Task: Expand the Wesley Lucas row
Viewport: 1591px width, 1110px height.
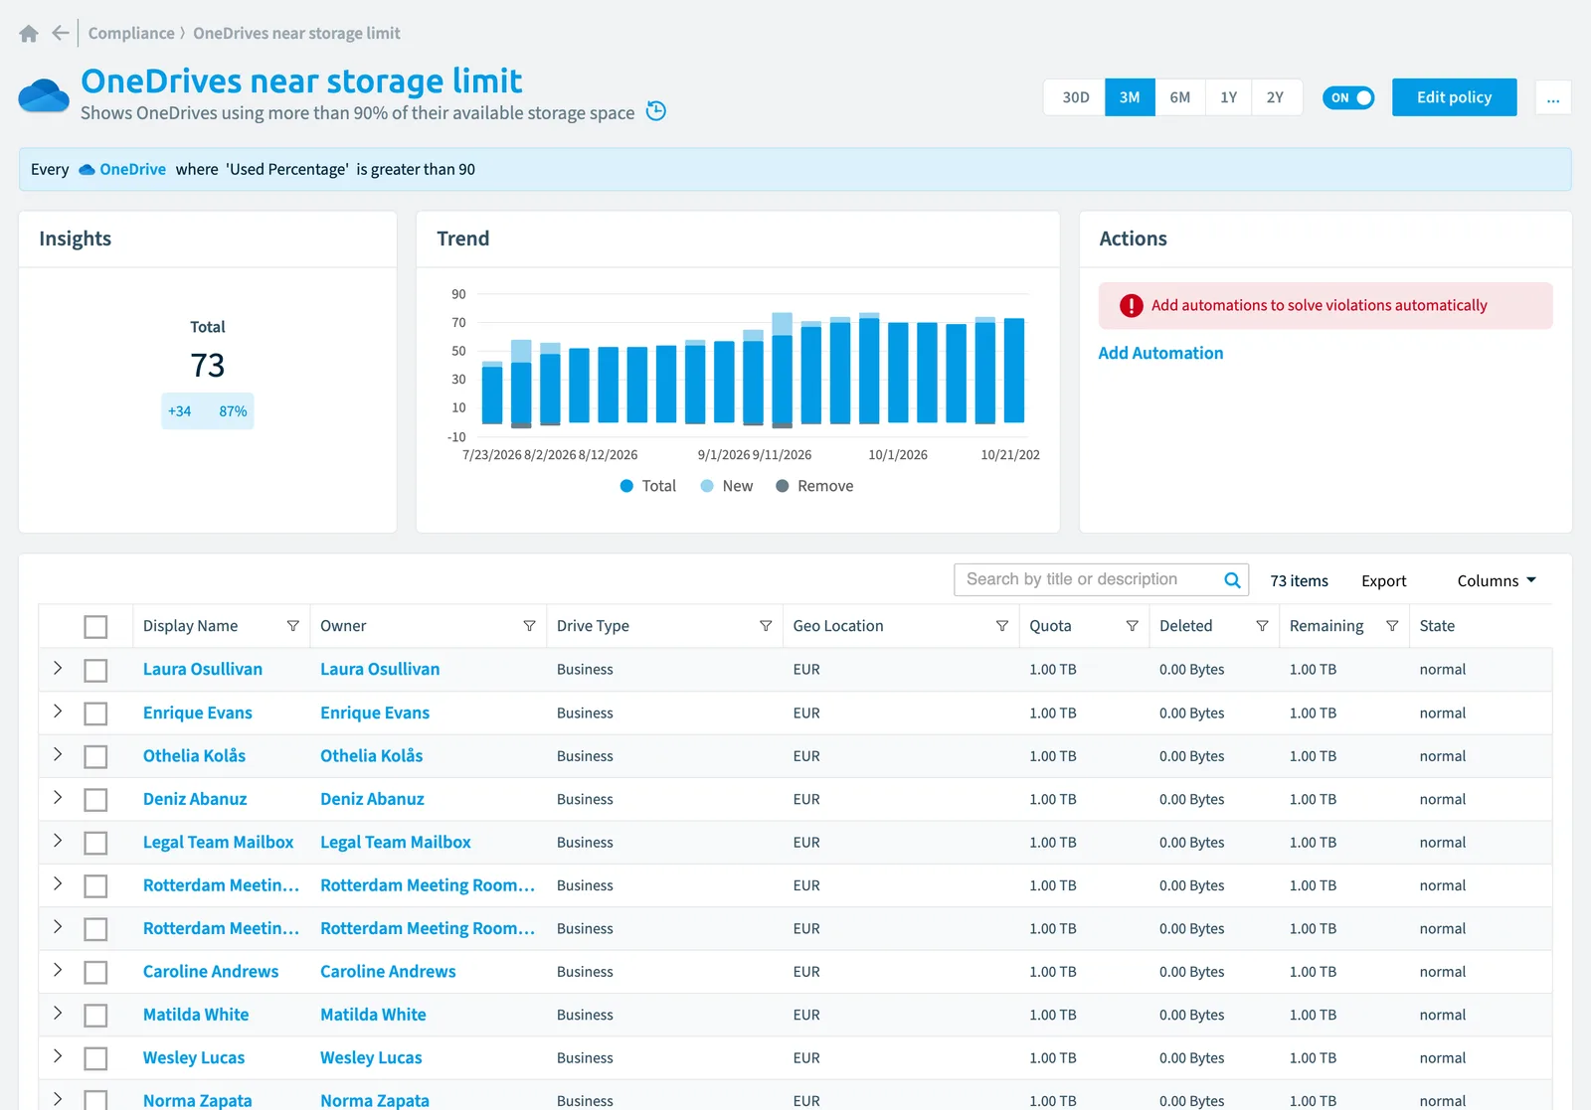Action: pos(58,1056)
